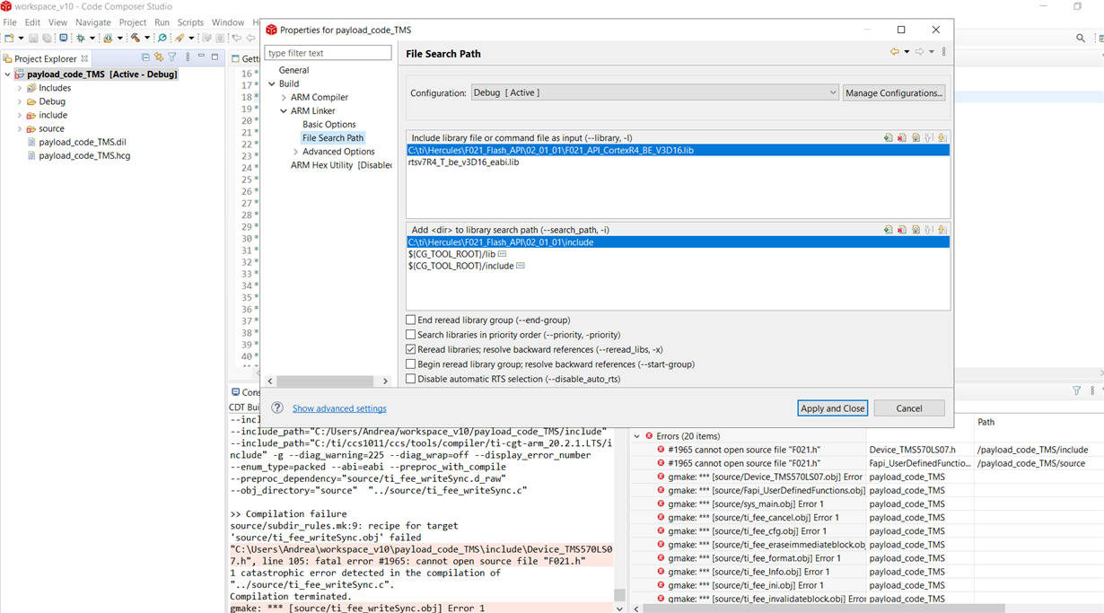Viewport: 1104px width, 613px height.
Task: Open the Run menu
Action: 162,22
